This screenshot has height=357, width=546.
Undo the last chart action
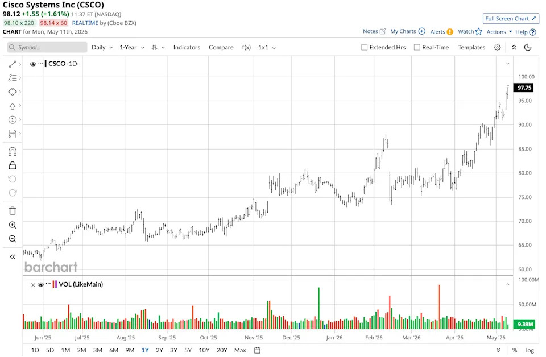[x=13, y=179]
